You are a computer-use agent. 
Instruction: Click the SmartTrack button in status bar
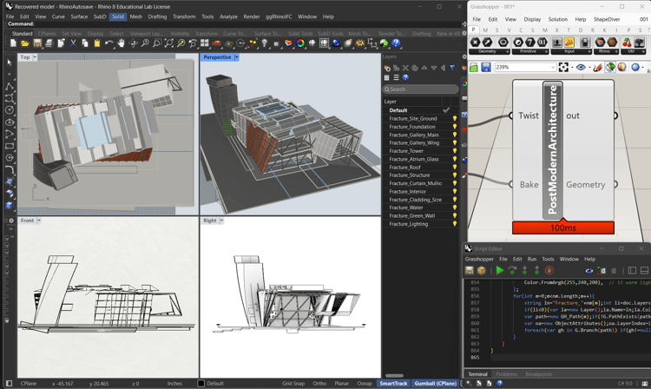393,383
